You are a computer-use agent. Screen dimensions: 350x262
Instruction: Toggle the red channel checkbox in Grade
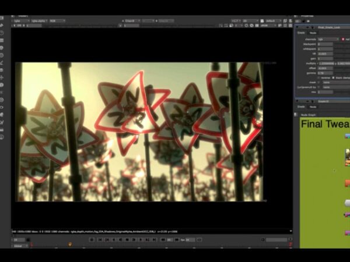[x=343, y=39]
